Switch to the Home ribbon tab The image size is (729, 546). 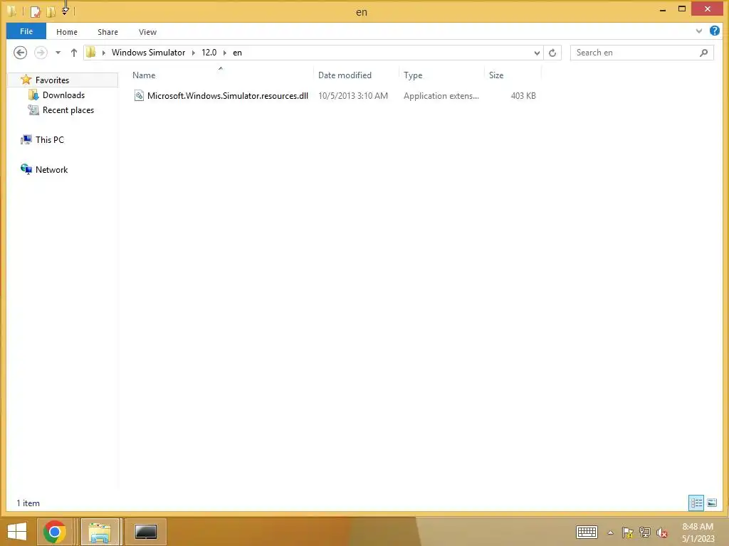(66, 31)
